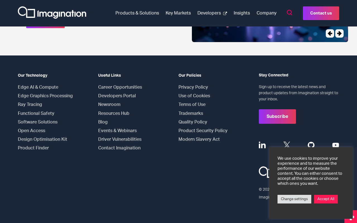Select the Insights menu item

(242, 13)
